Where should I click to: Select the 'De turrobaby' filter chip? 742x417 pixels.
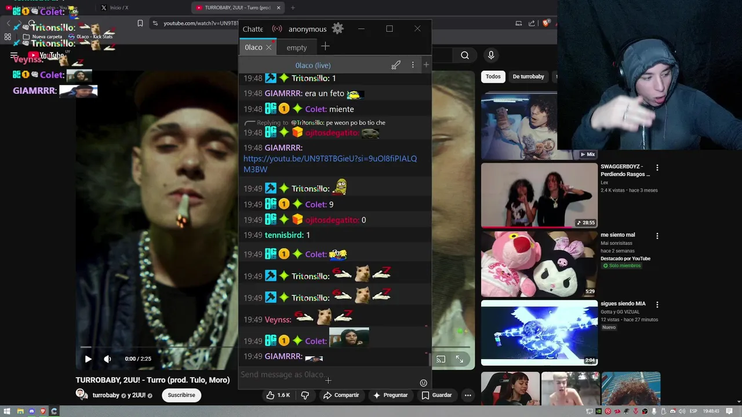coord(528,76)
